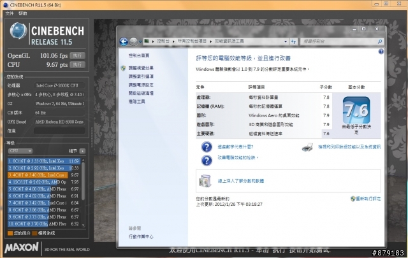This screenshot has height=258, width=408.
Task: Select ranking row 12C/12T @ 2.62 GHz AMD
Action: click(44, 182)
